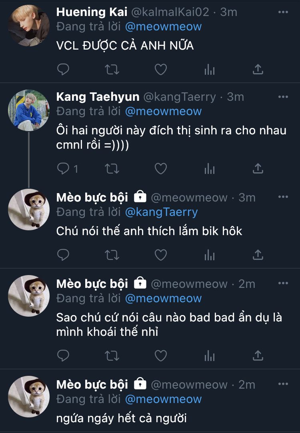This screenshot has height=433, width=300.
Task: Share the 'bik hôk' reply tweet
Action: pos(258,254)
